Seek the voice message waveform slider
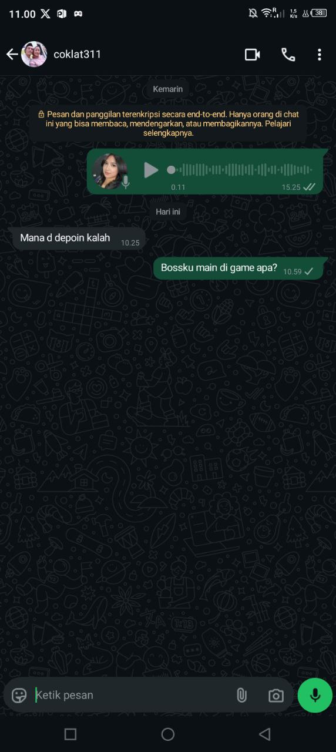The width and height of the screenshot is (336, 752). click(240, 170)
